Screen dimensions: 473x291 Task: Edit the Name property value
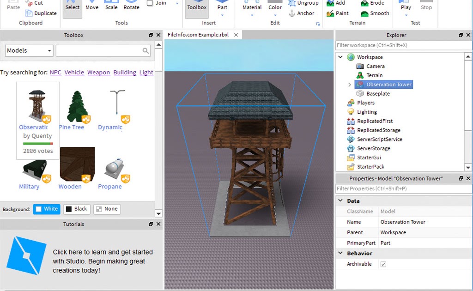pos(425,222)
